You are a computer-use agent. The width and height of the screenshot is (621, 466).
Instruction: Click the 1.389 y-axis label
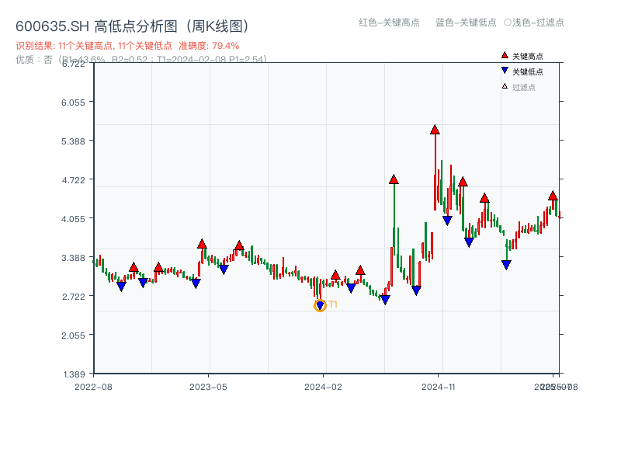coord(74,374)
